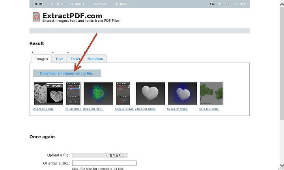Screen dimensions: 284x170
Task: Select the Images tab
Action: click(41, 59)
